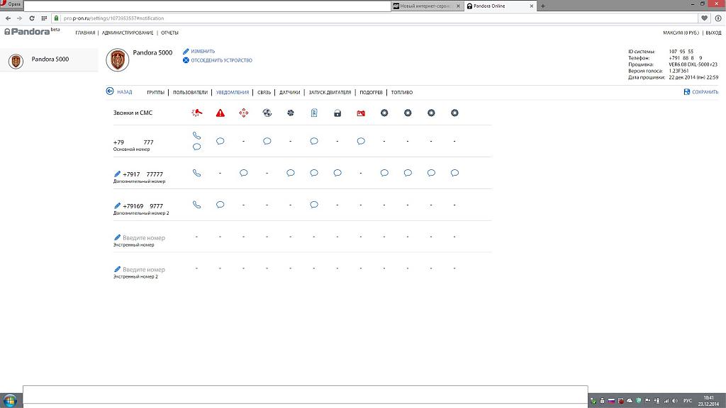Screen dimensions: 726x408
Task: Open the ЗАПУСК ДВИГАТЕЛЯ tab
Action: tap(330, 93)
